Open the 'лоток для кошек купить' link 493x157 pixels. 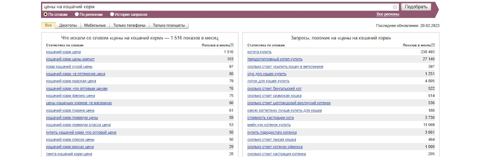pyautogui.click(x=268, y=81)
